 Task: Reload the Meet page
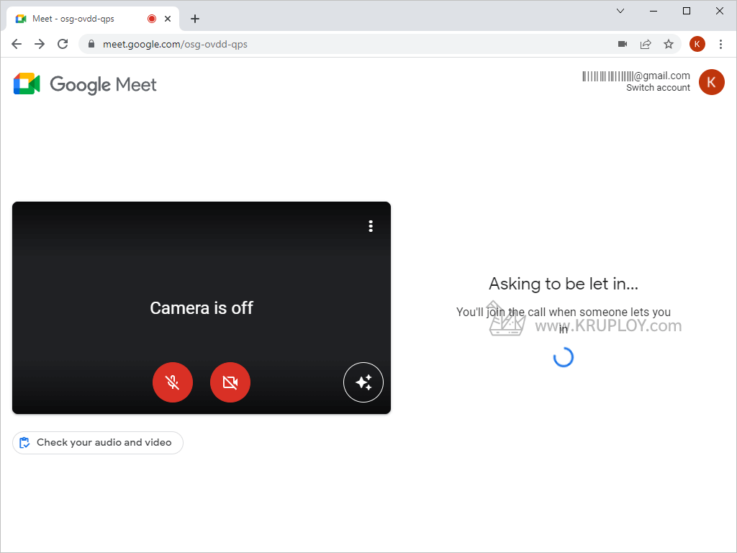(63, 44)
